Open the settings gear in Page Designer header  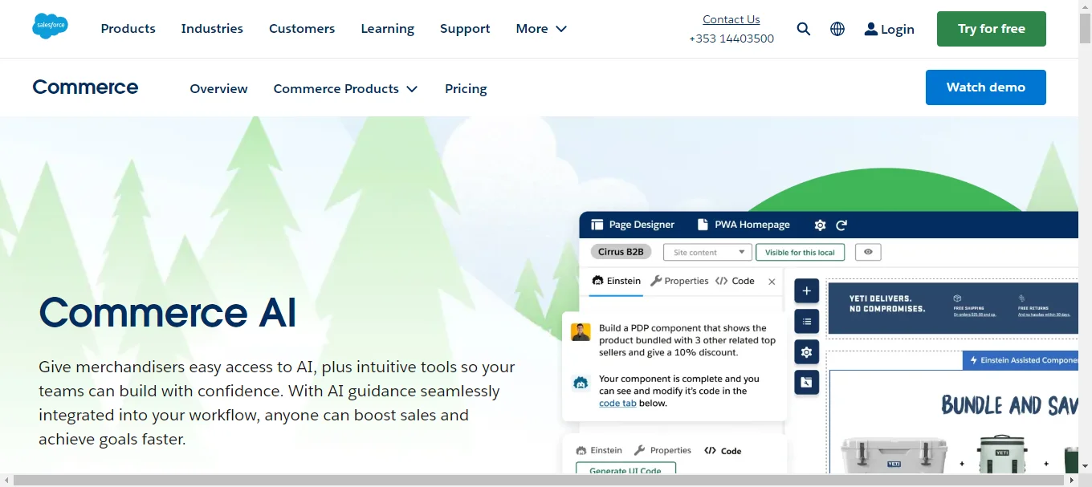(820, 225)
